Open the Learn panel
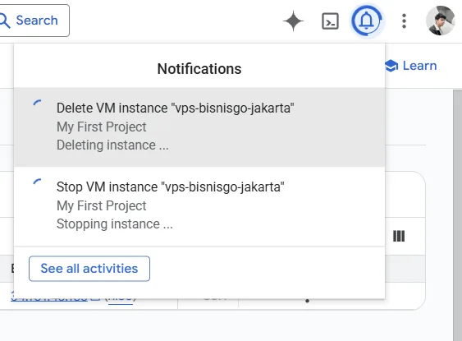Screen dimensions: 462x341 click(x=411, y=66)
